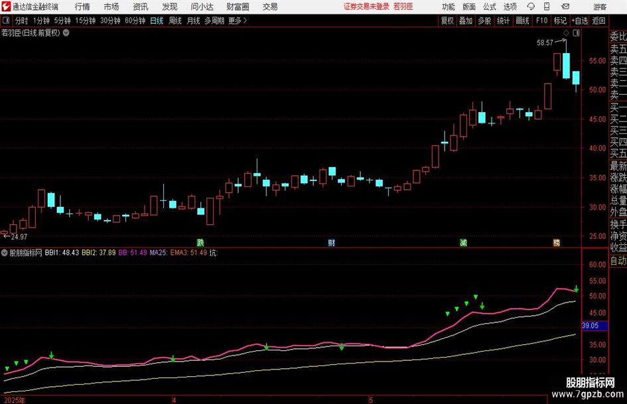The width and height of the screenshot is (627, 404).
Task: Open the F10 company info button
Action: (x=541, y=21)
